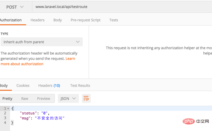Open the POST method dropdown

(15, 7)
